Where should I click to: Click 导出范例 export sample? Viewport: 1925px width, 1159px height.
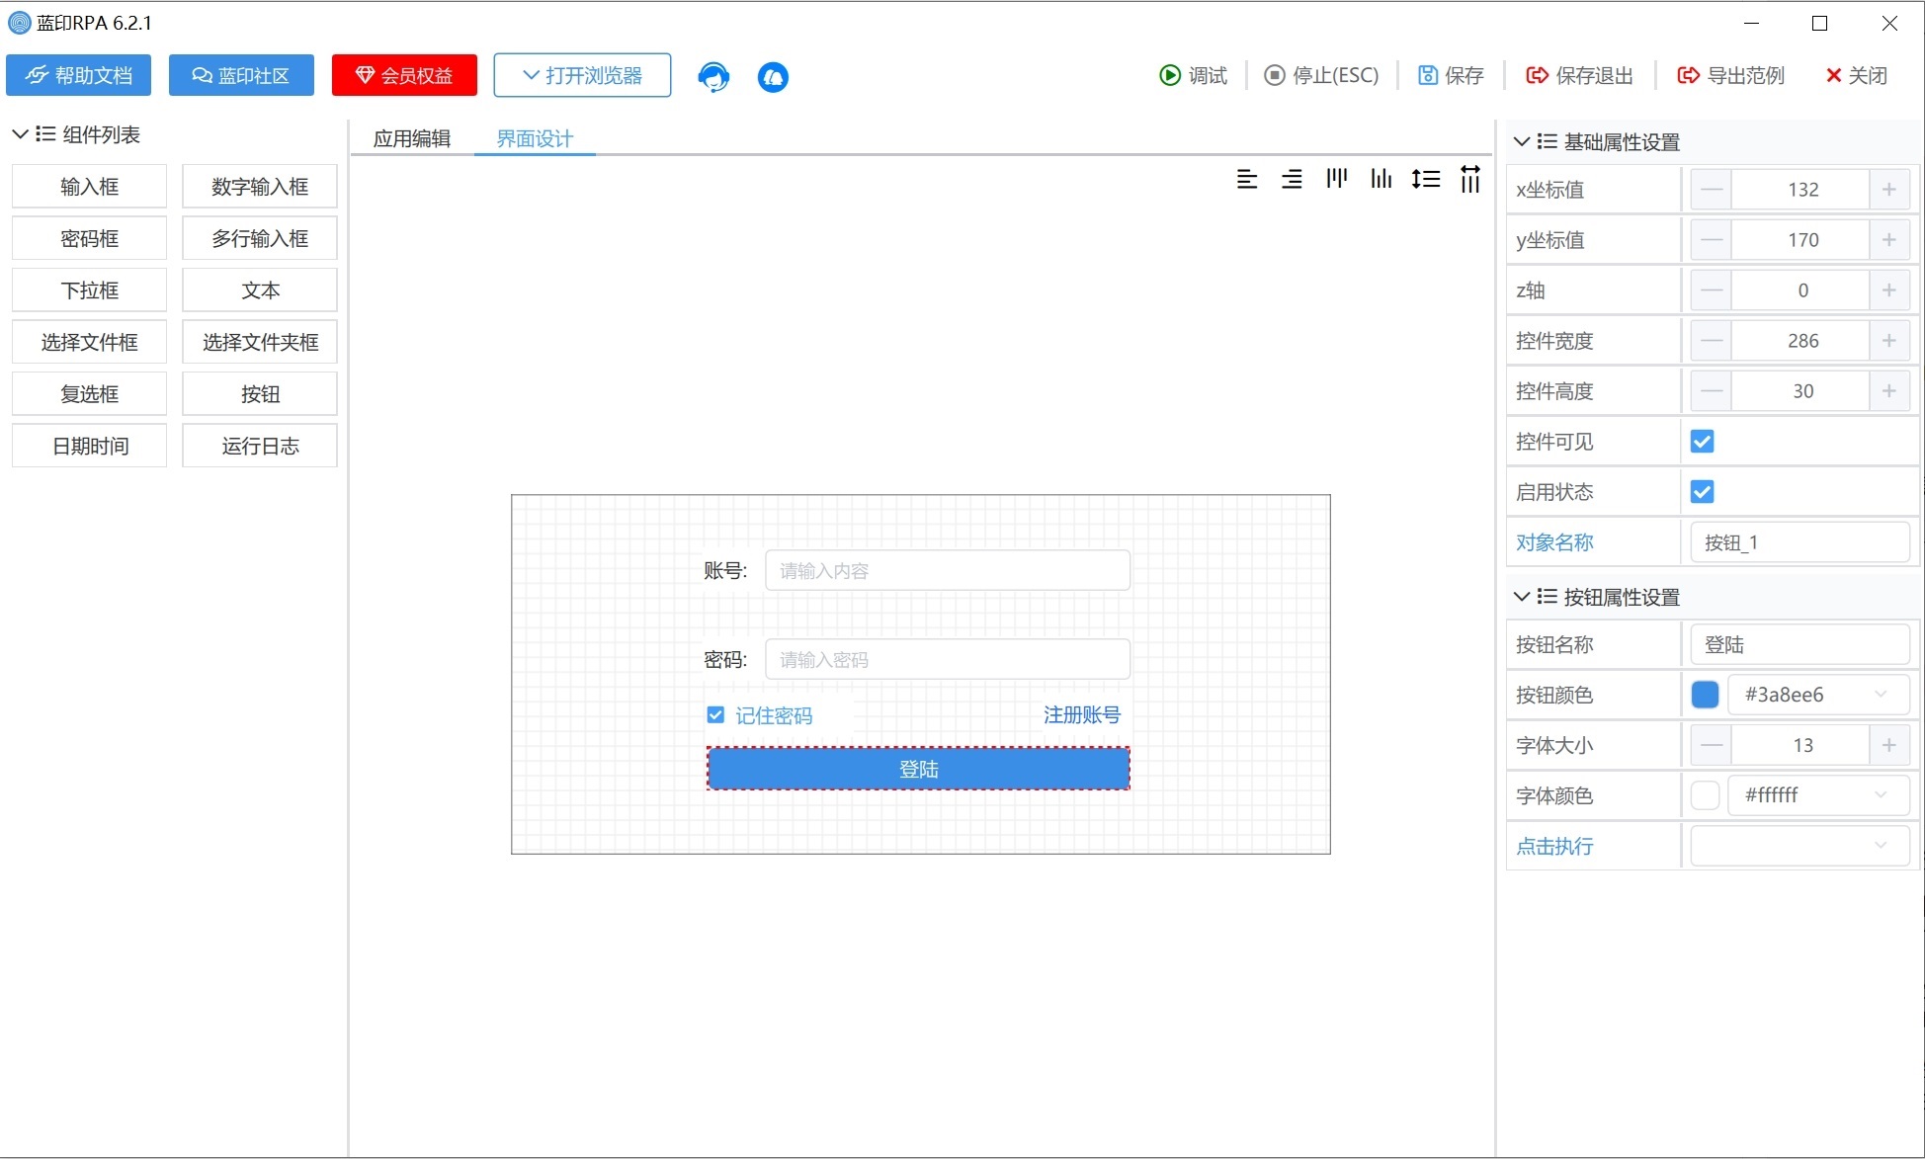(1731, 75)
